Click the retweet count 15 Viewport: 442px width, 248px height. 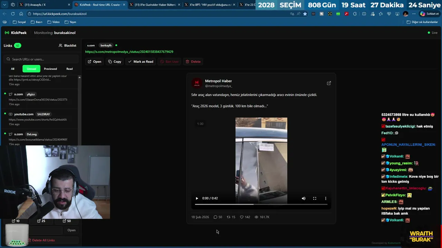point(231,217)
